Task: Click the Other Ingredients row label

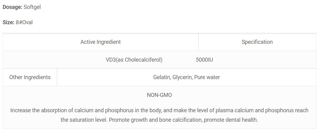Action: [x=30, y=77]
